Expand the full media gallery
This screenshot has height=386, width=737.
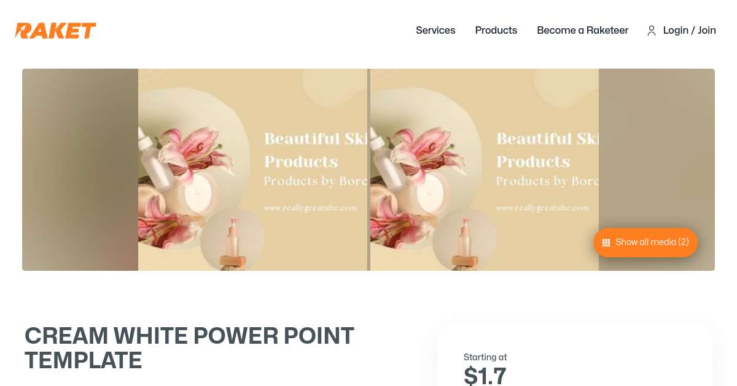tap(645, 243)
